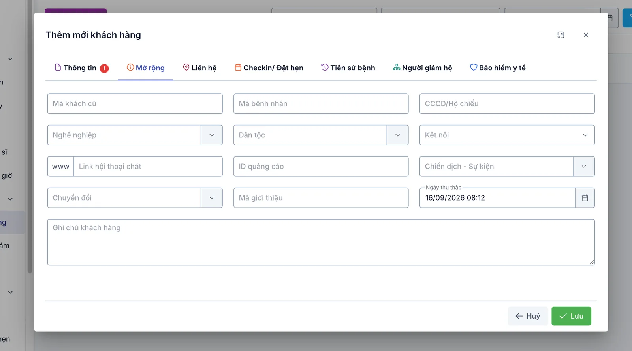Click the Ghi chú khách hàng textarea
Viewport: 632px width, 351px height.
pos(321,242)
